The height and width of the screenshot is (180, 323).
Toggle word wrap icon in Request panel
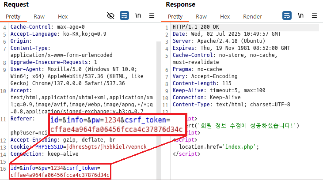coord(125,15)
